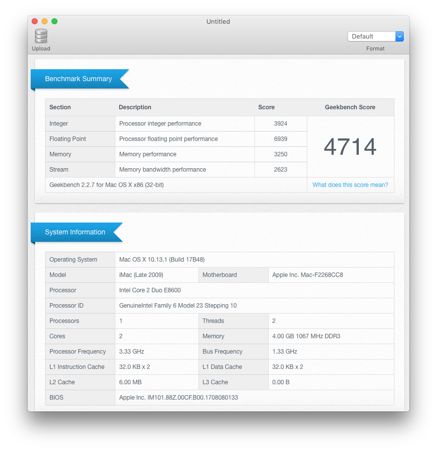Click the 'Motherboard' label cell
437x451 pixels.
click(234, 274)
